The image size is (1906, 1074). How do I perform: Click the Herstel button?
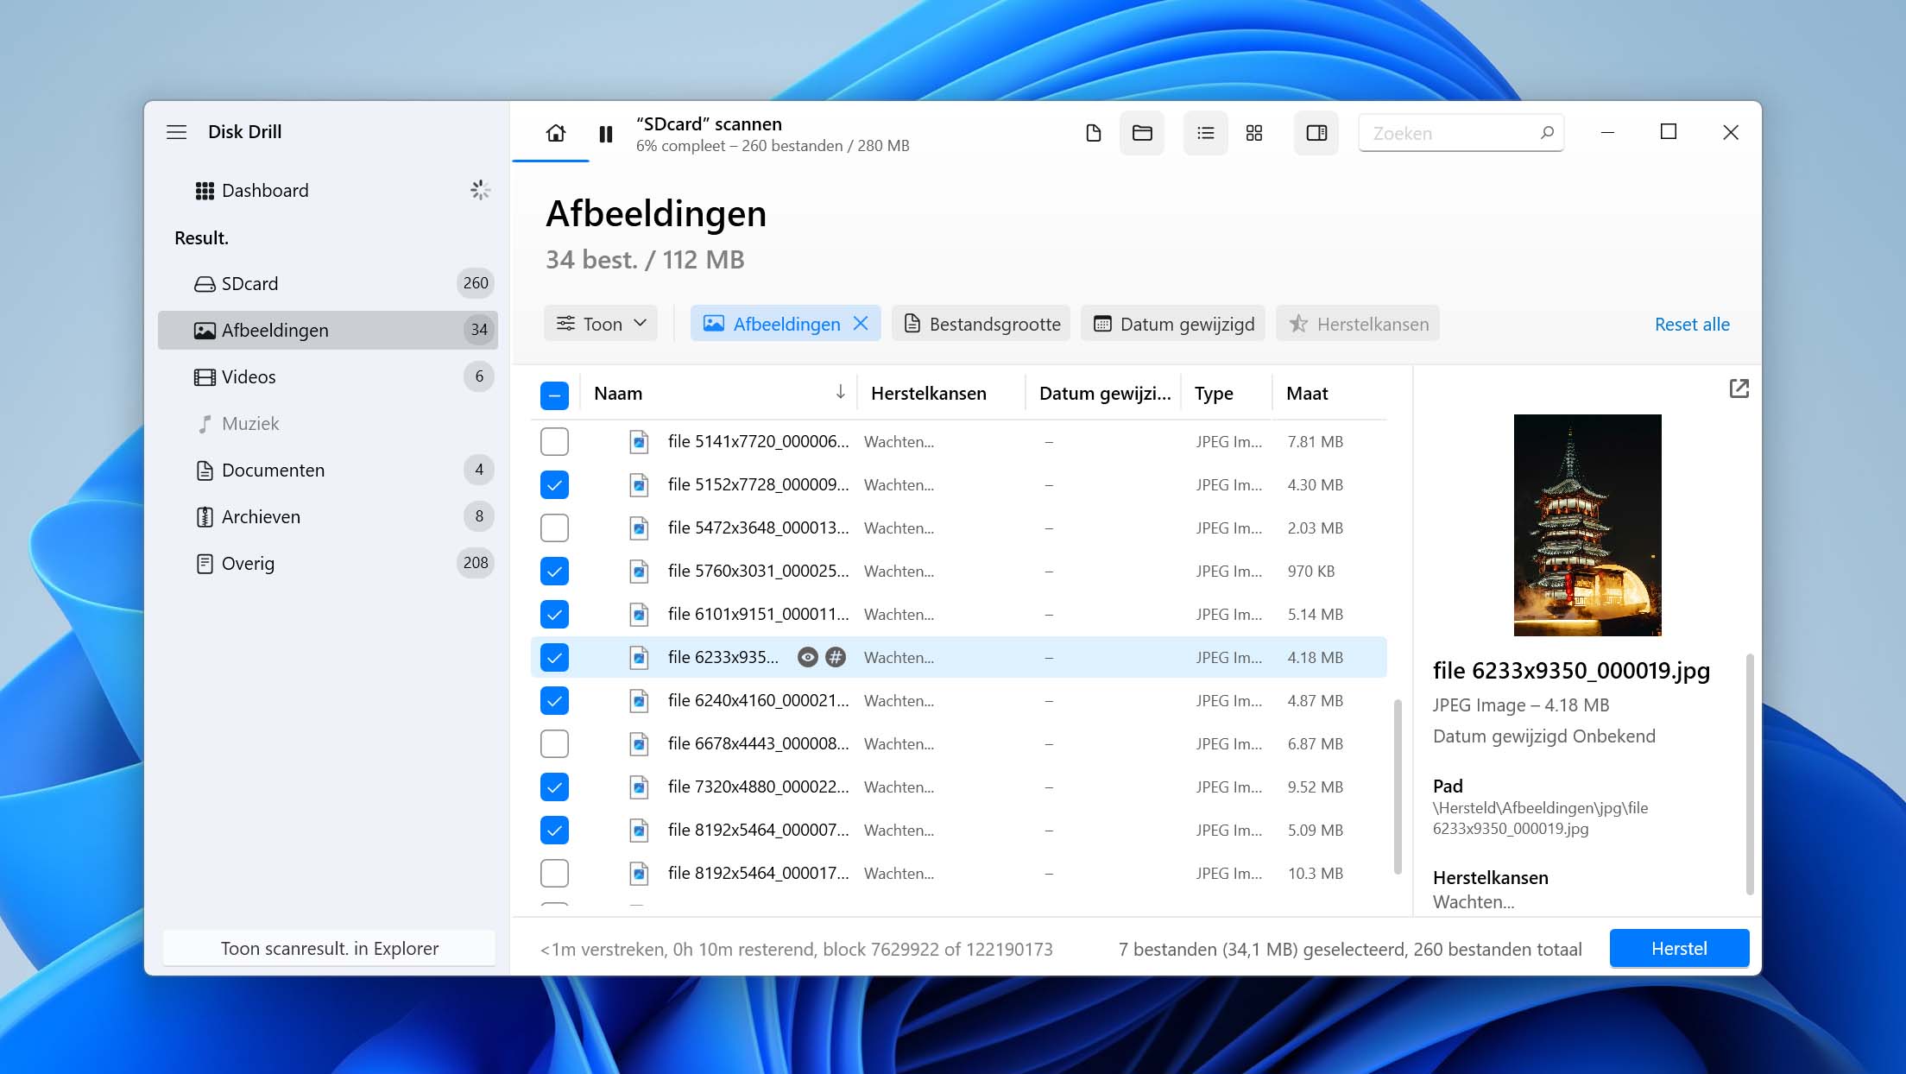click(x=1679, y=949)
